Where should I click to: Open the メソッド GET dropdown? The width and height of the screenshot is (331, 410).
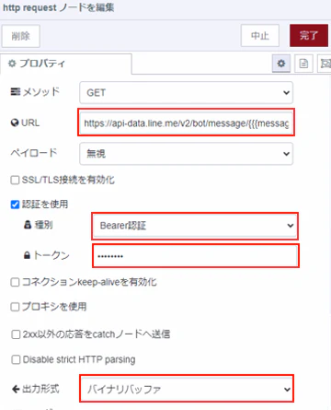[186, 92]
